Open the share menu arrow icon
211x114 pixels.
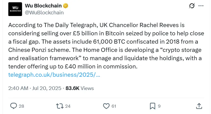click(x=199, y=106)
